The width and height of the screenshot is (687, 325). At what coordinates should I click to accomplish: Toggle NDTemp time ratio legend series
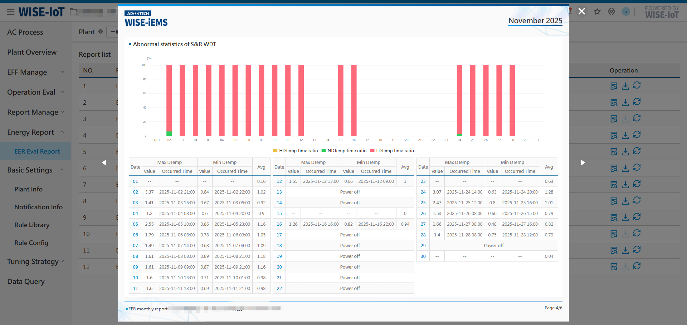[344, 151]
